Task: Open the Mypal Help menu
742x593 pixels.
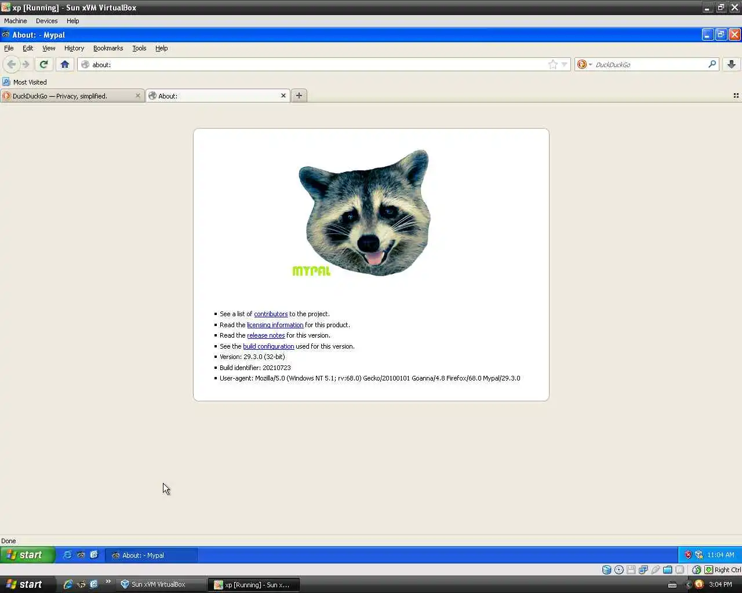Action: (161, 48)
